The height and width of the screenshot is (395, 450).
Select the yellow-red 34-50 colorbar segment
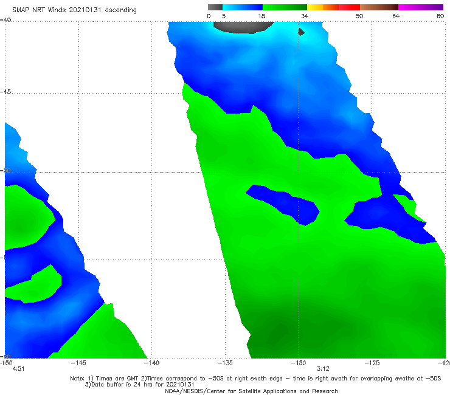tap(333, 7)
